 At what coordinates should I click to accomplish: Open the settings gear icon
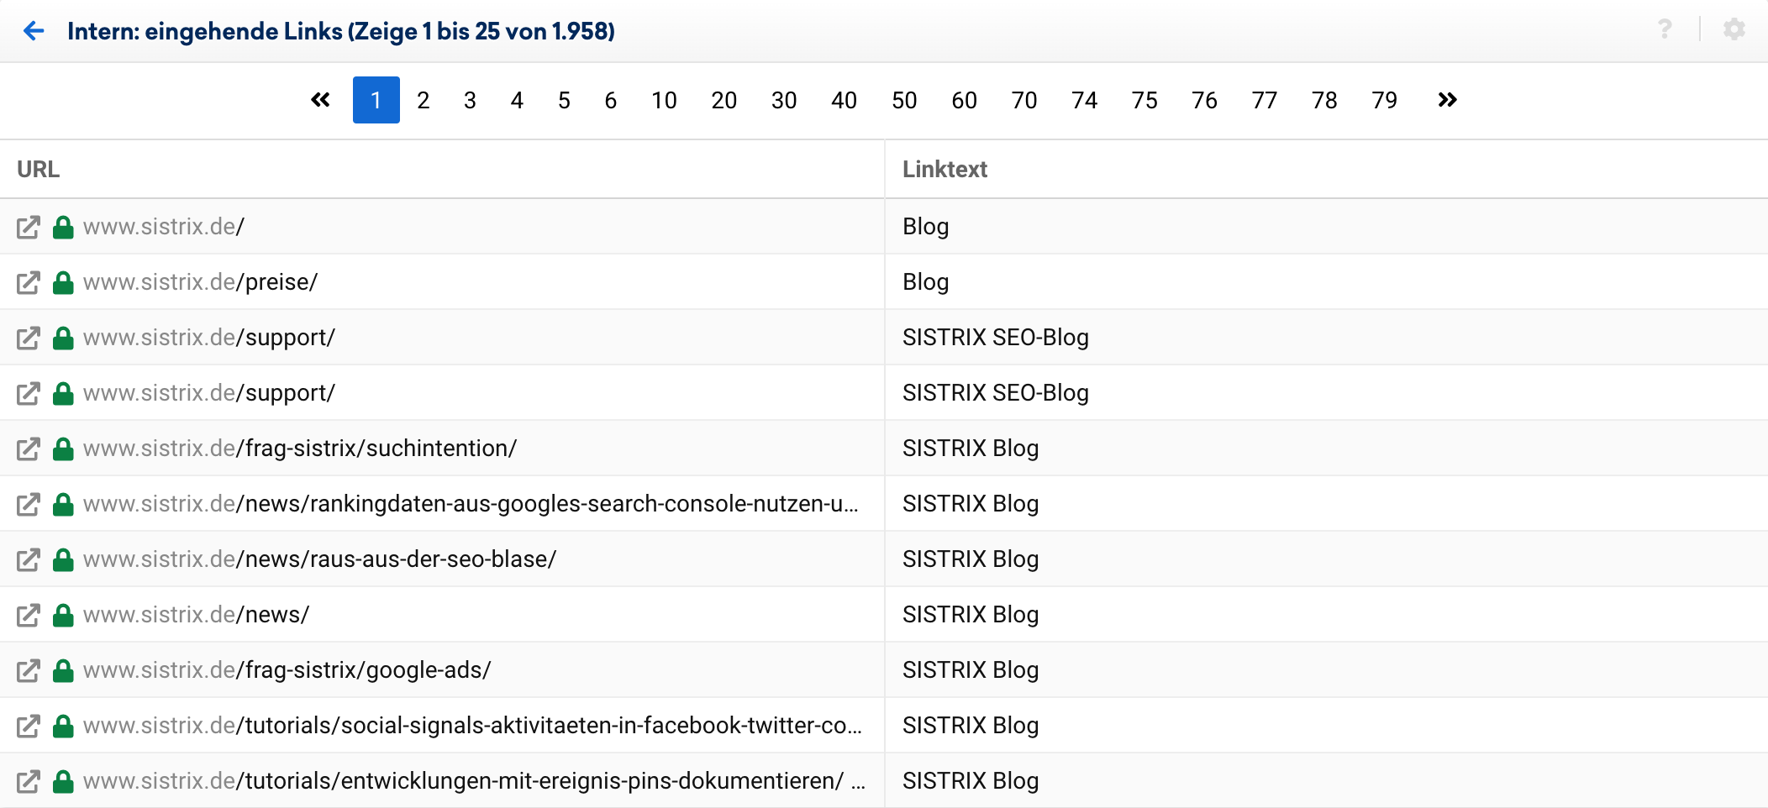tap(1734, 29)
